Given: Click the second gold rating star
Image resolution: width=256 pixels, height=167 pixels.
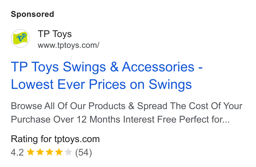Looking at the screenshot, I should pyautogui.click(x=40, y=152).
